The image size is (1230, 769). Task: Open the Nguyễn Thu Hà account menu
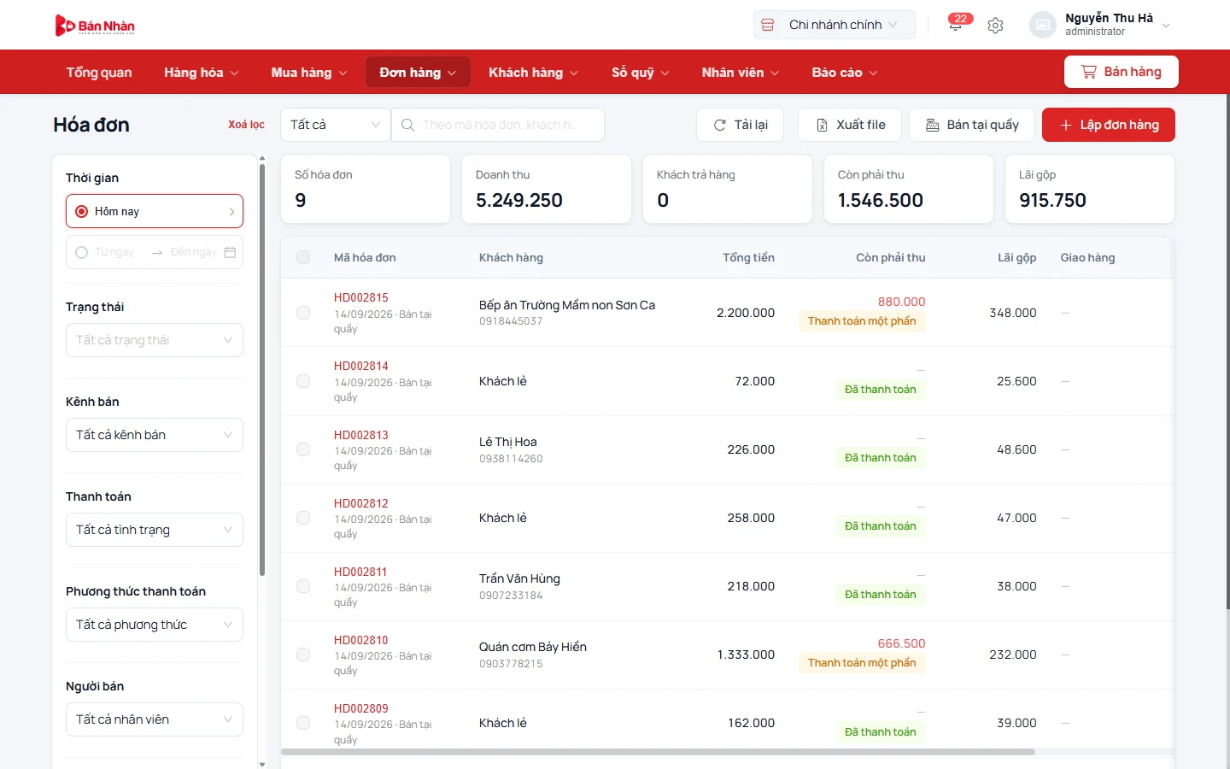(1102, 25)
